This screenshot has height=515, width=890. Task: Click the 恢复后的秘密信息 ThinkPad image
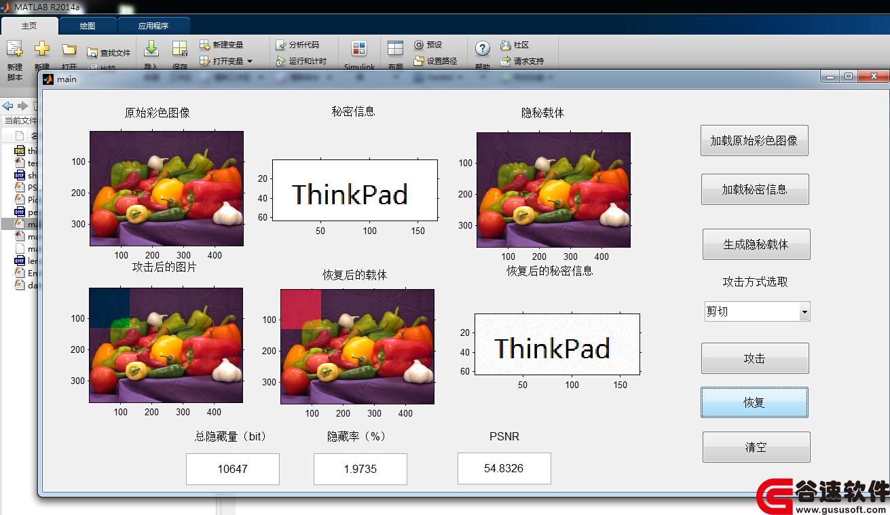557,344
